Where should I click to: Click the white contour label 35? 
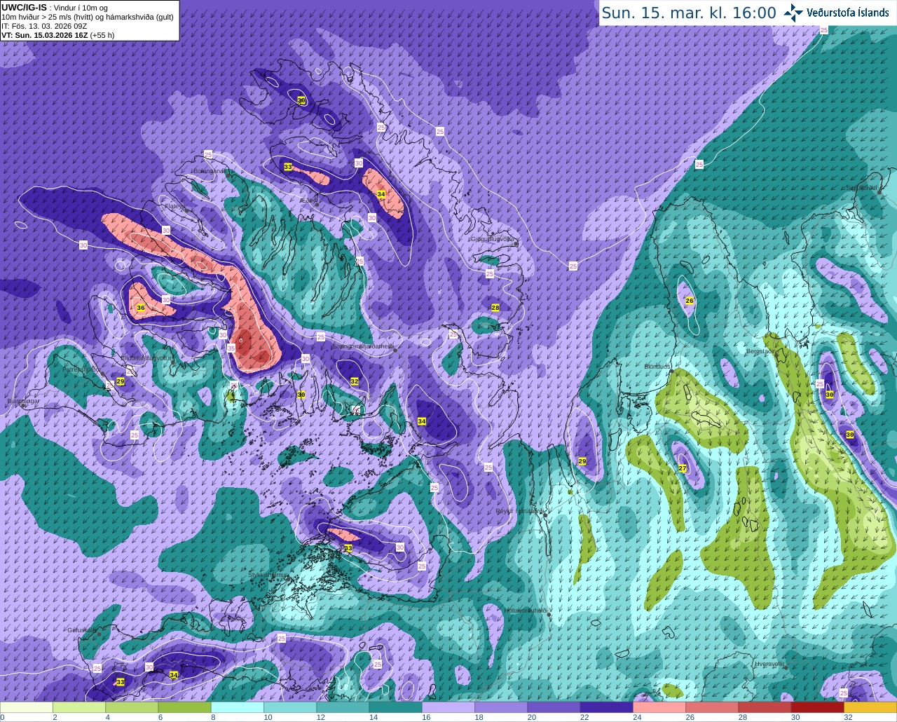click(x=231, y=348)
